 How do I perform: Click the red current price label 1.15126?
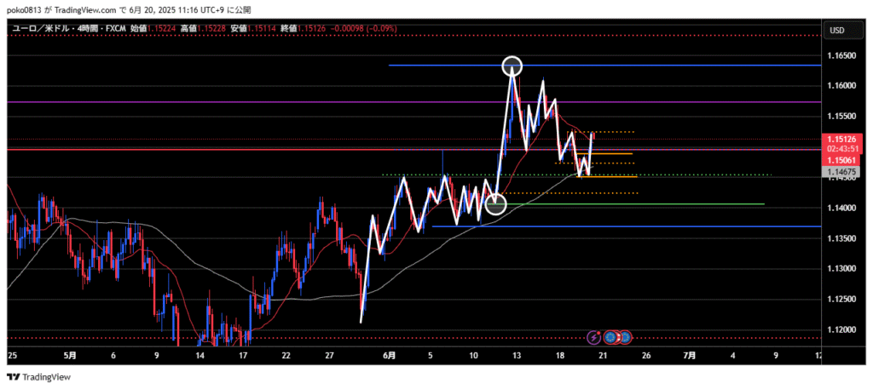[841, 140]
